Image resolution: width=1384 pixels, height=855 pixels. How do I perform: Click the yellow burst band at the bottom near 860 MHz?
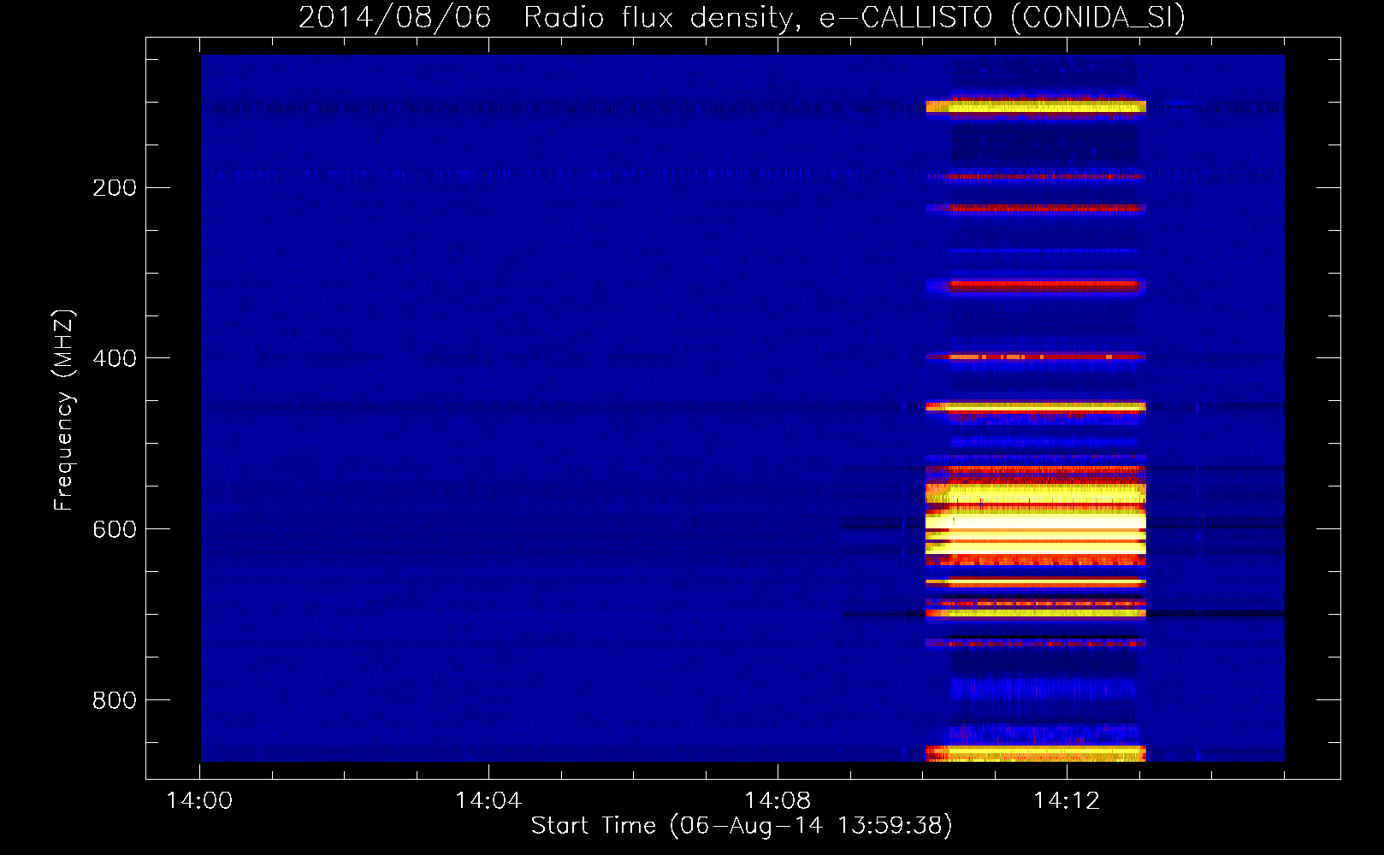[x=1036, y=753]
